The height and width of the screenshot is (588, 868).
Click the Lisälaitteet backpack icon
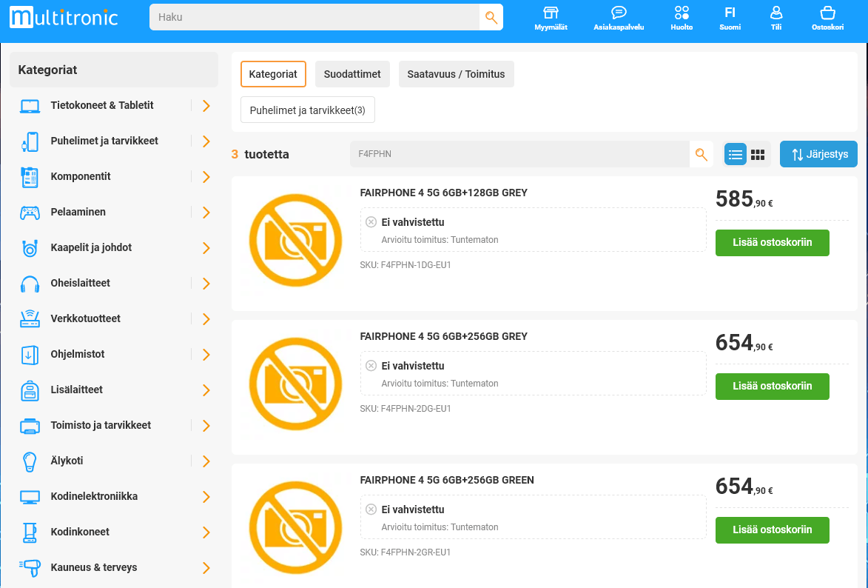pyautogui.click(x=30, y=390)
